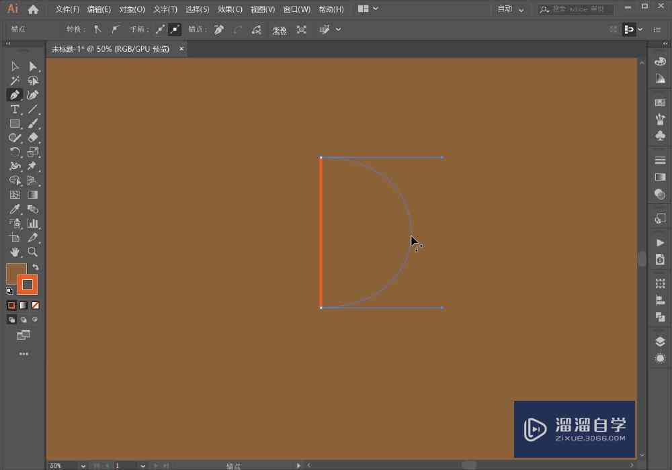Select the Direct Selection tool
The image size is (672, 470).
pos(32,66)
